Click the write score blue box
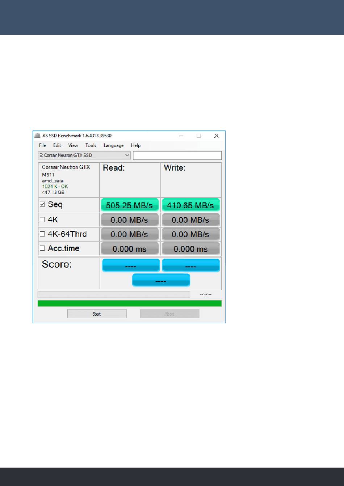344x486 pixels. pyautogui.click(x=191, y=265)
